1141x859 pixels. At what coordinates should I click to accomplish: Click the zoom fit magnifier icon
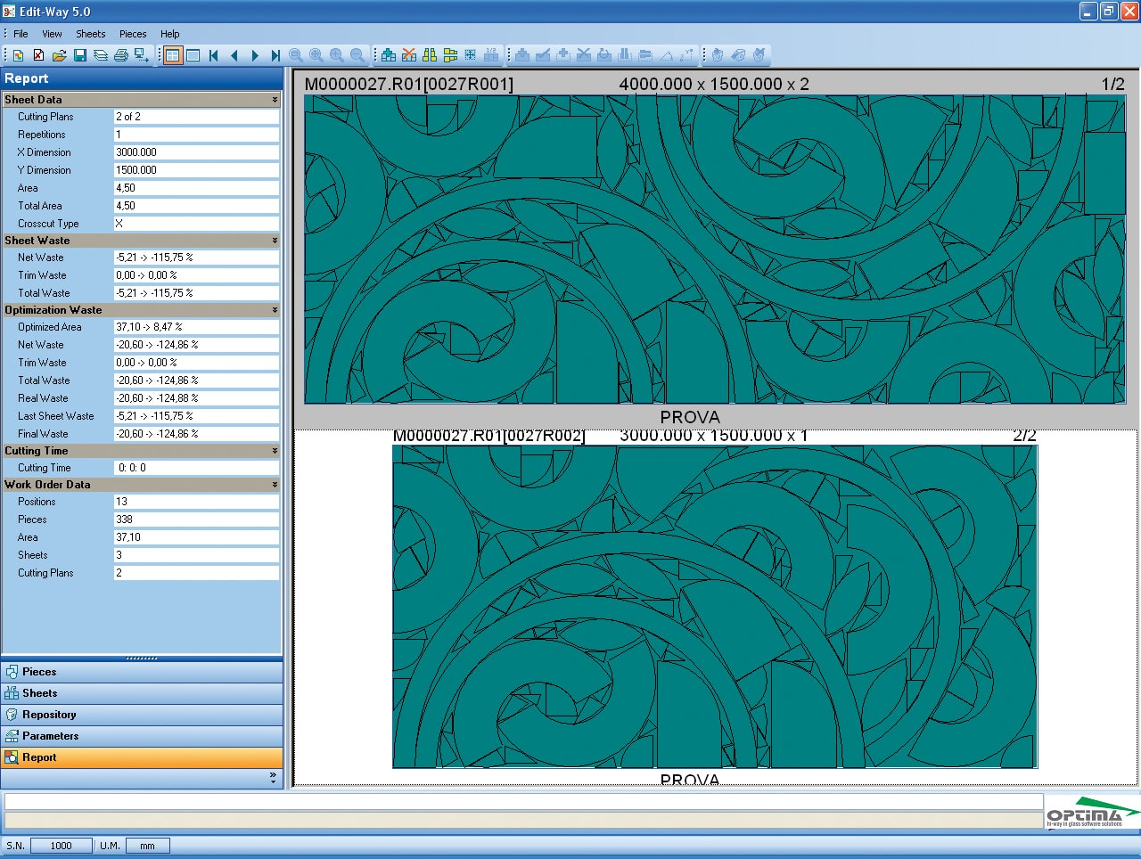316,55
